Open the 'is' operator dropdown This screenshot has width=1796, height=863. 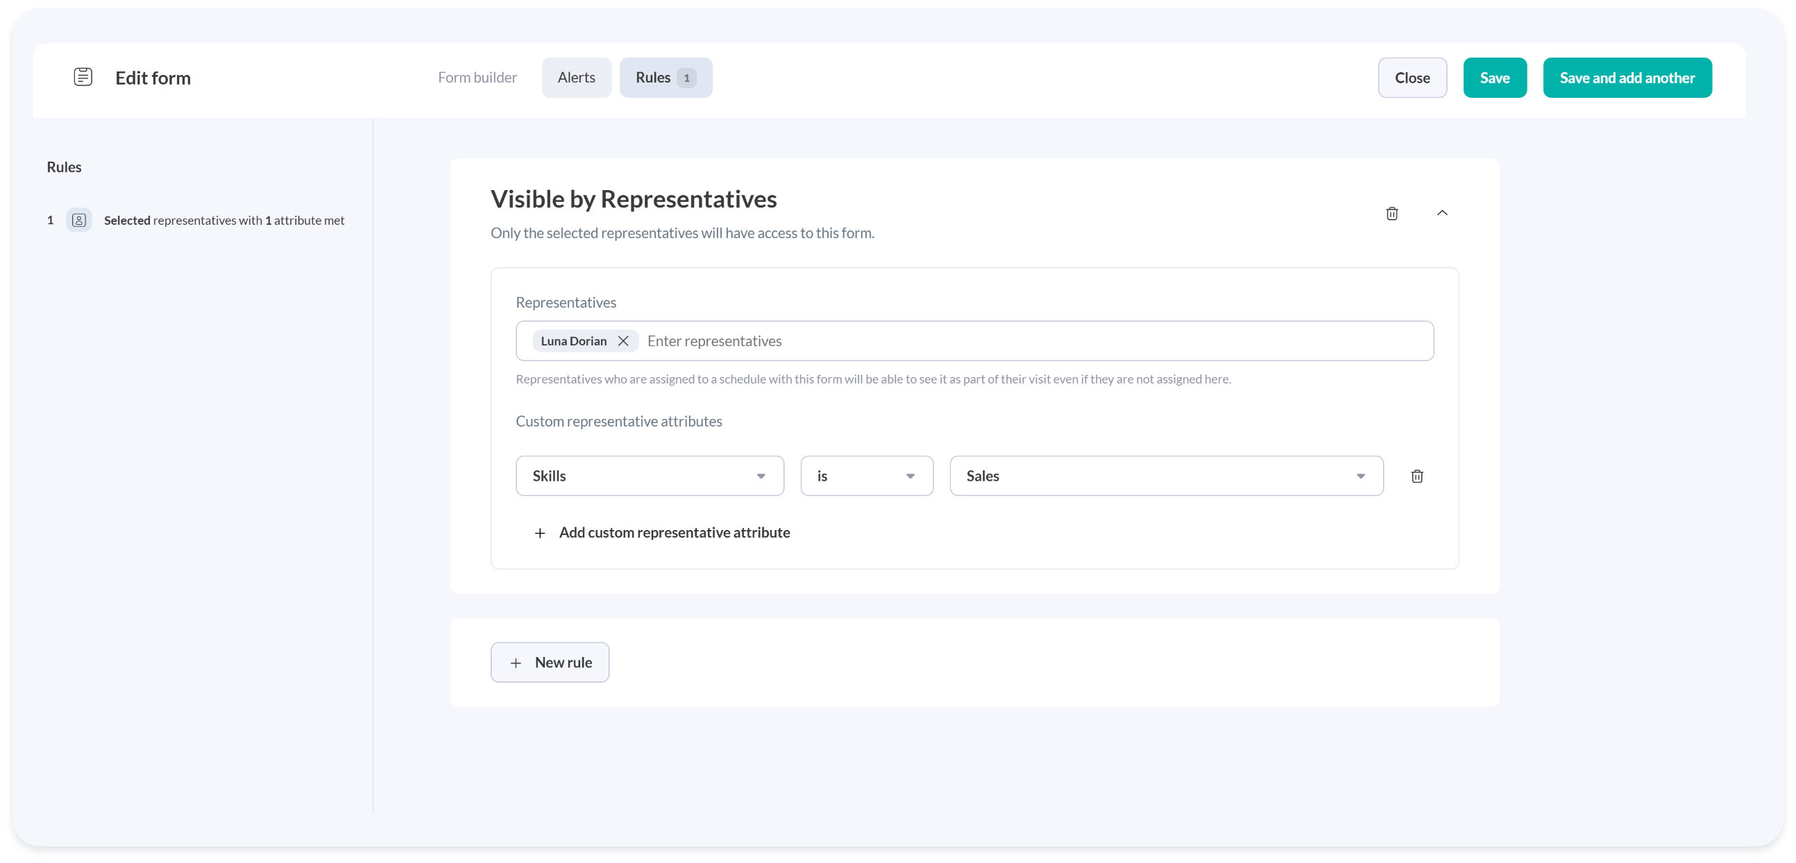[866, 476]
